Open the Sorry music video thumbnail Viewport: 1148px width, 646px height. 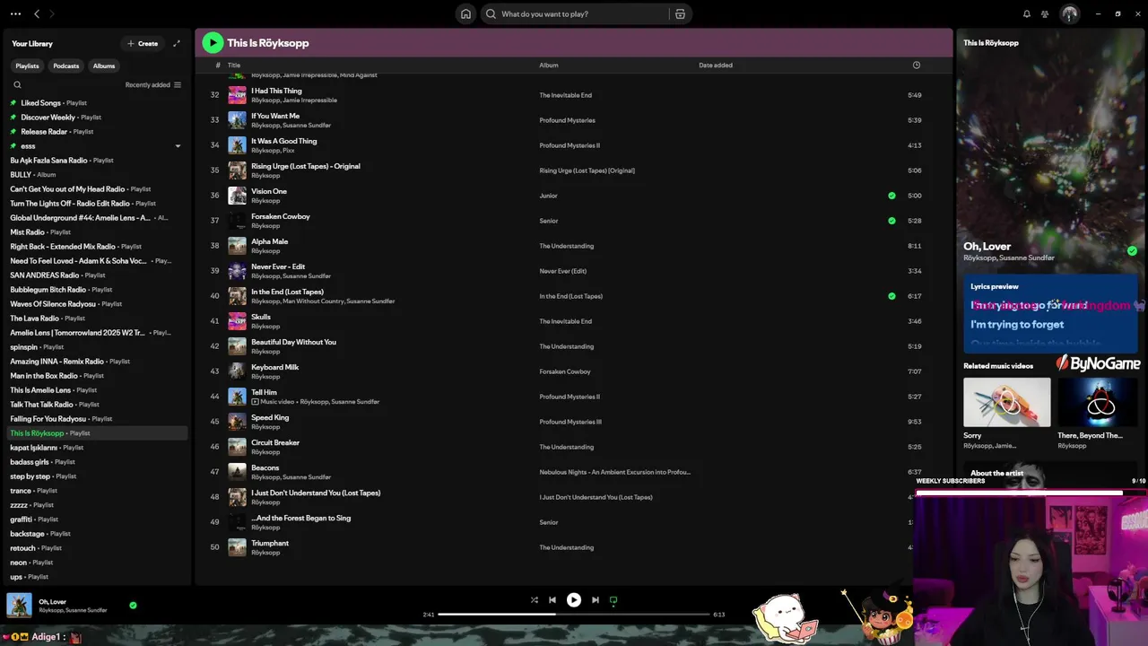tap(1006, 402)
